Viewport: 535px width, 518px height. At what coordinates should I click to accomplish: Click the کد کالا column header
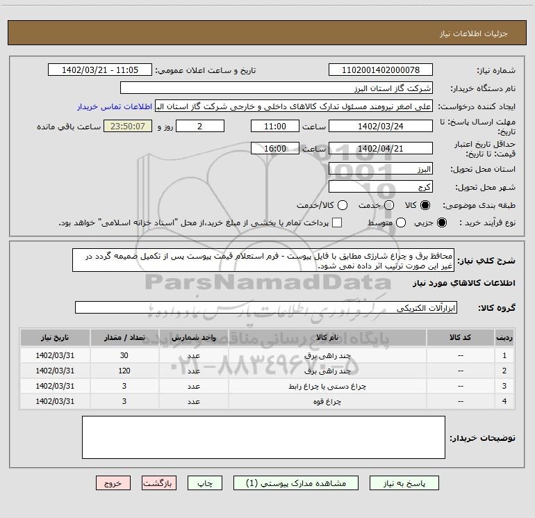point(460,337)
